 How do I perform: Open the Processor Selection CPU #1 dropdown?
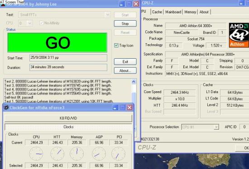pyautogui.click(x=200, y=127)
